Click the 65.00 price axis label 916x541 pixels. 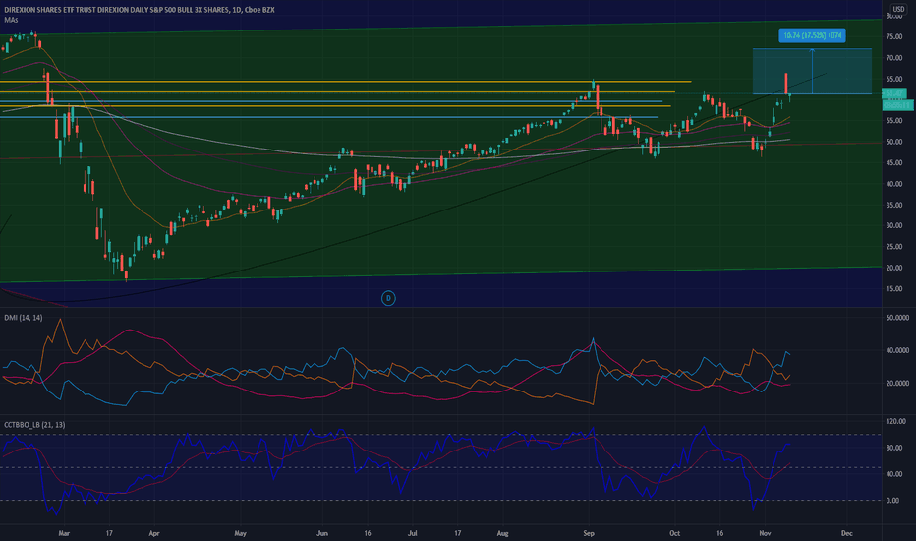894,79
